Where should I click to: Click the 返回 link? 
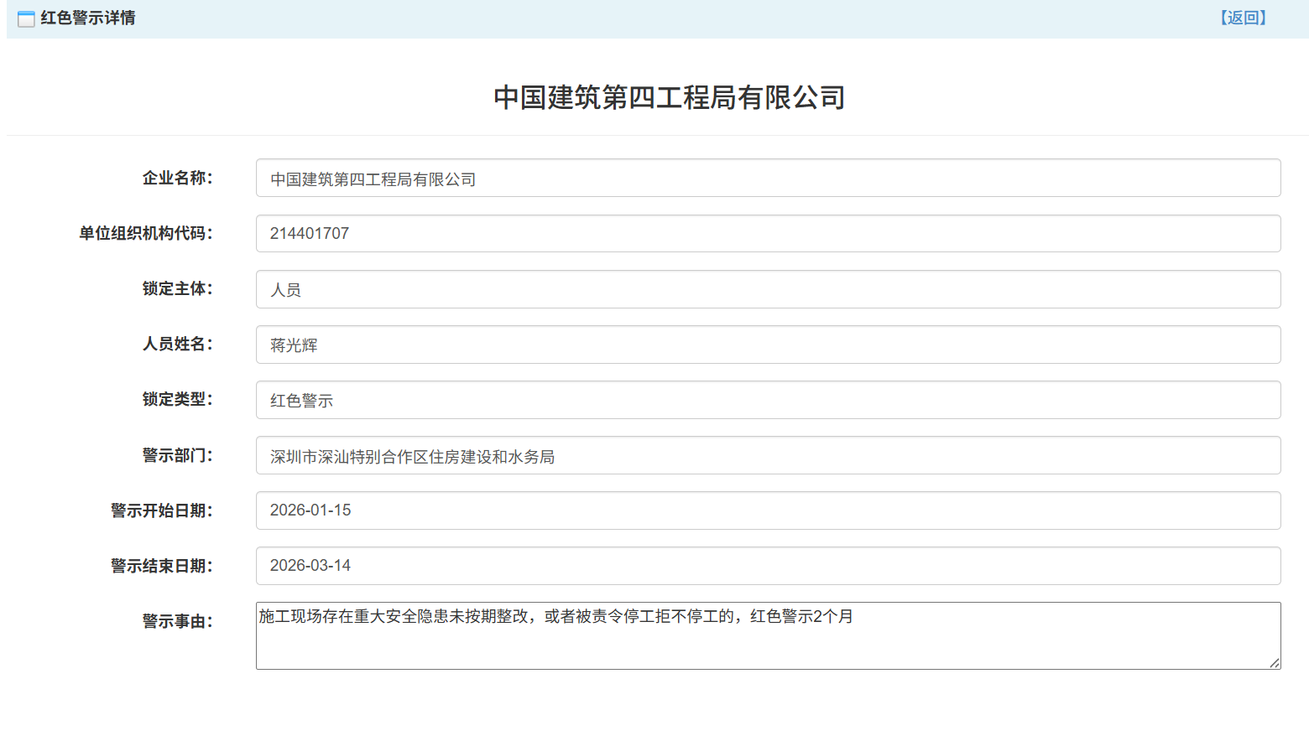(x=1243, y=18)
